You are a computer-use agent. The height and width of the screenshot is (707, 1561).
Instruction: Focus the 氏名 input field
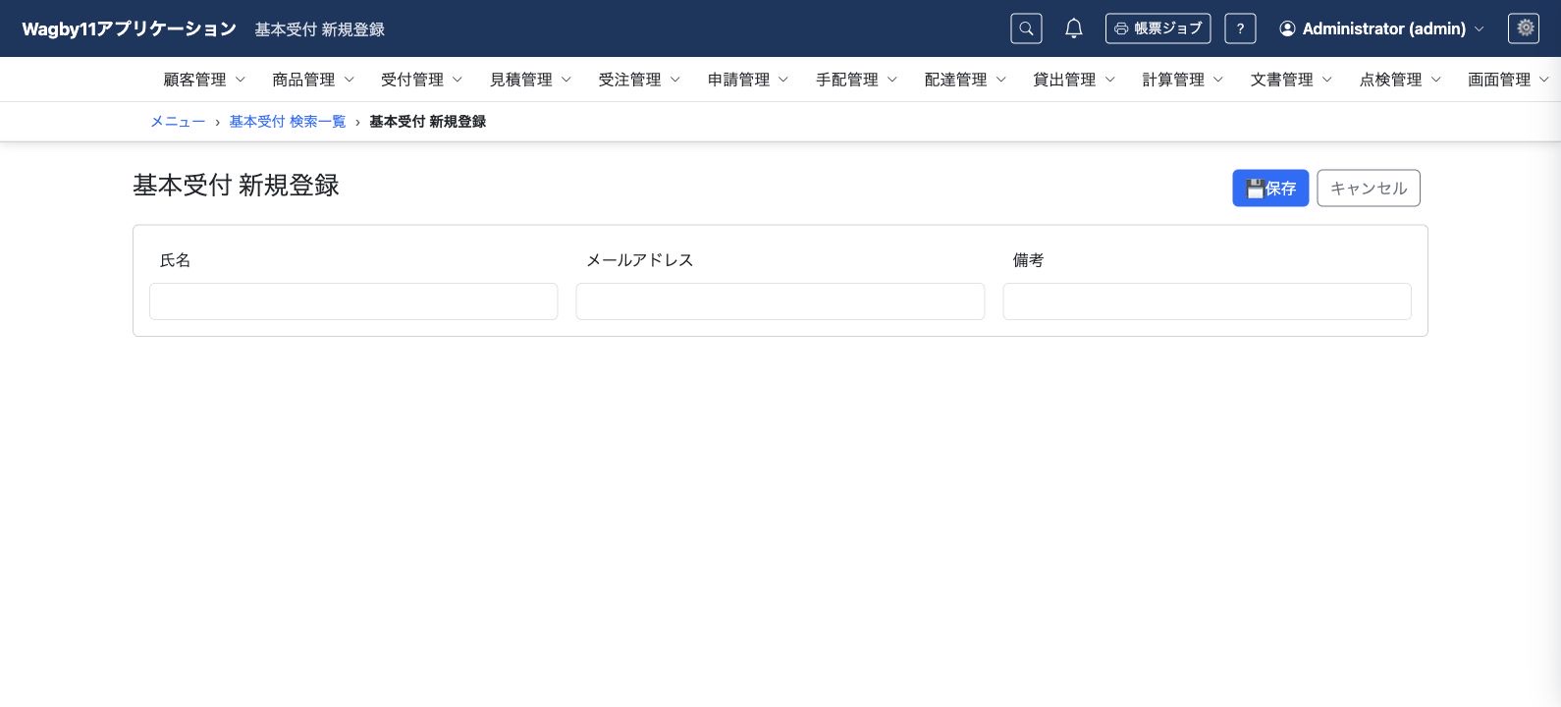tap(353, 301)
